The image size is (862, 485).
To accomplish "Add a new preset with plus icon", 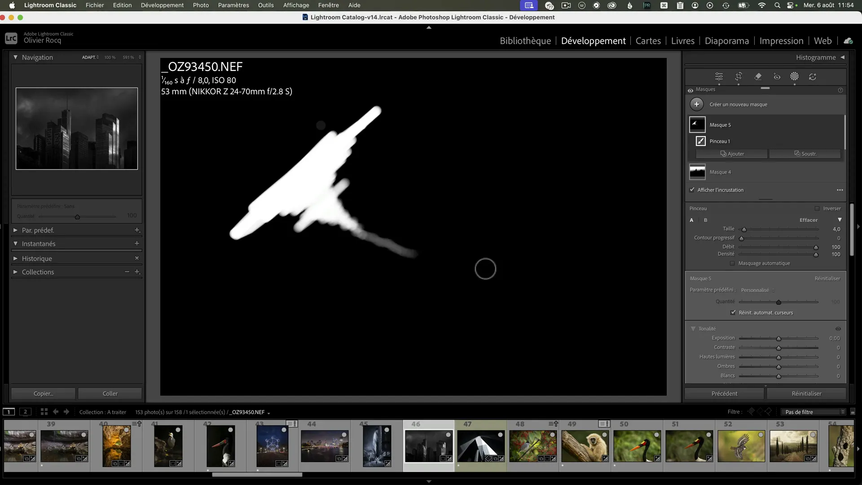I will pyautogui.click(x=137, y=230).
